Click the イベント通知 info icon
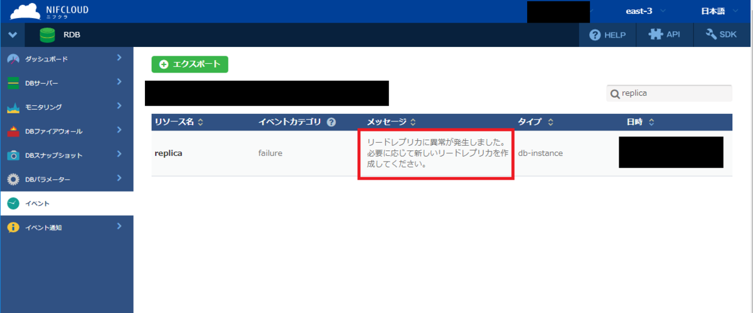 13,227
